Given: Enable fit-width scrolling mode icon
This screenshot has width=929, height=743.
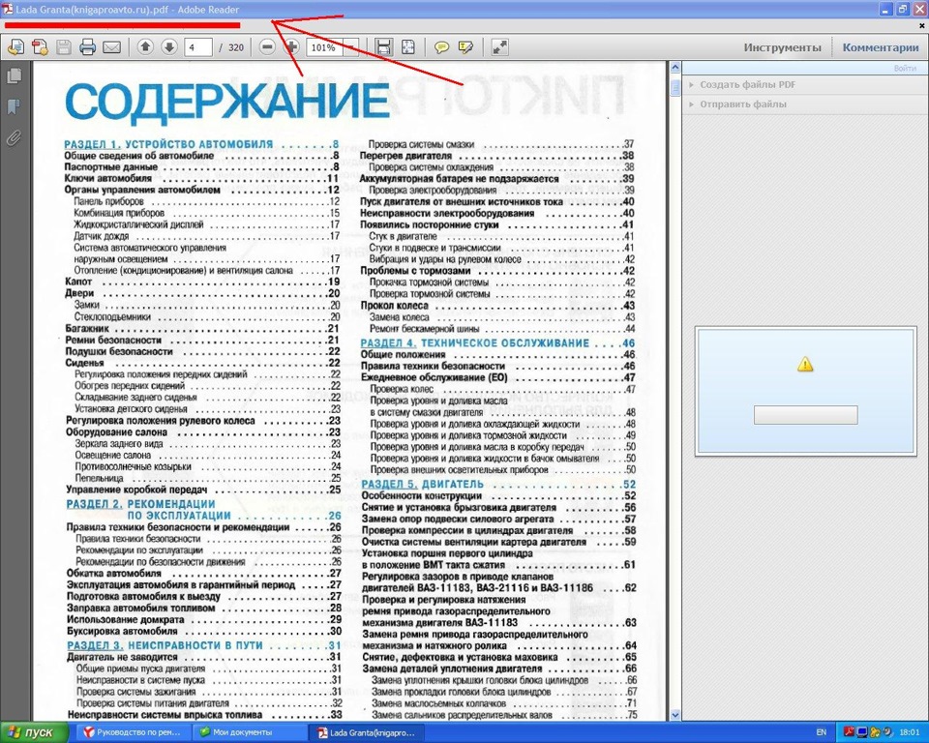Looking at the screenshot, I should pos(384,47).
